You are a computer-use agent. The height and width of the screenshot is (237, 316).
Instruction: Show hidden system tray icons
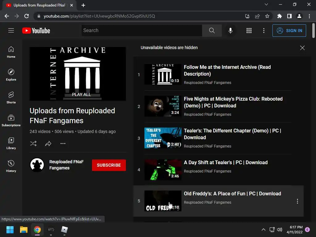coord(264,230)
